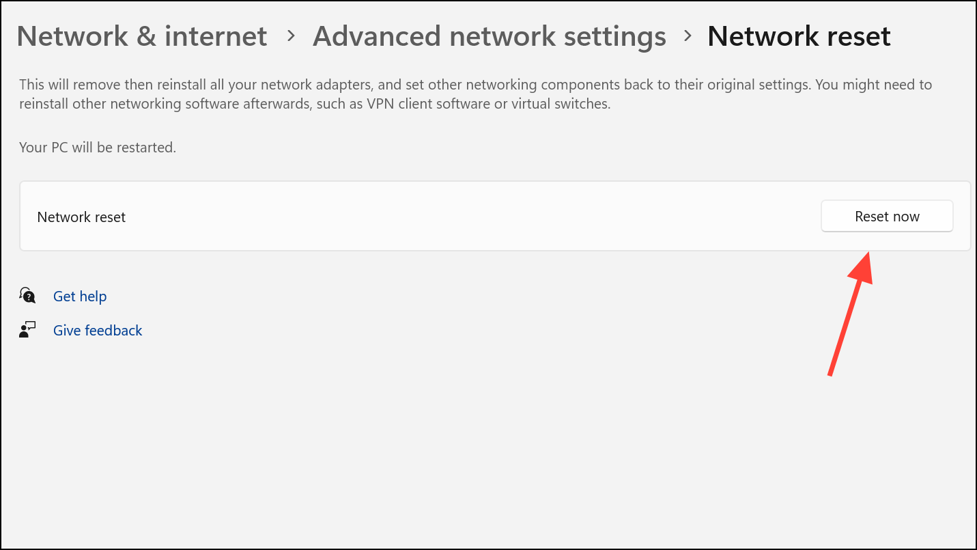Click the chevron before Network reset heading
Viewport: 977px width, 550px height.
pyautogui.click(x=688, y=36)
